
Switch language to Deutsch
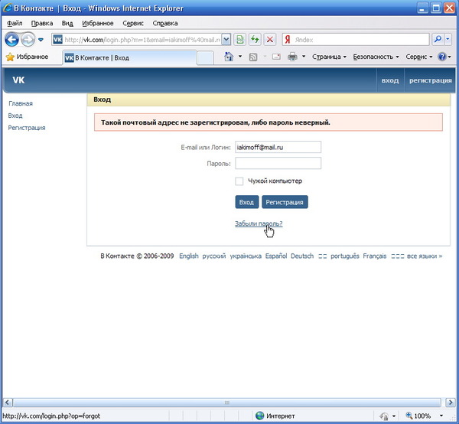302,256
